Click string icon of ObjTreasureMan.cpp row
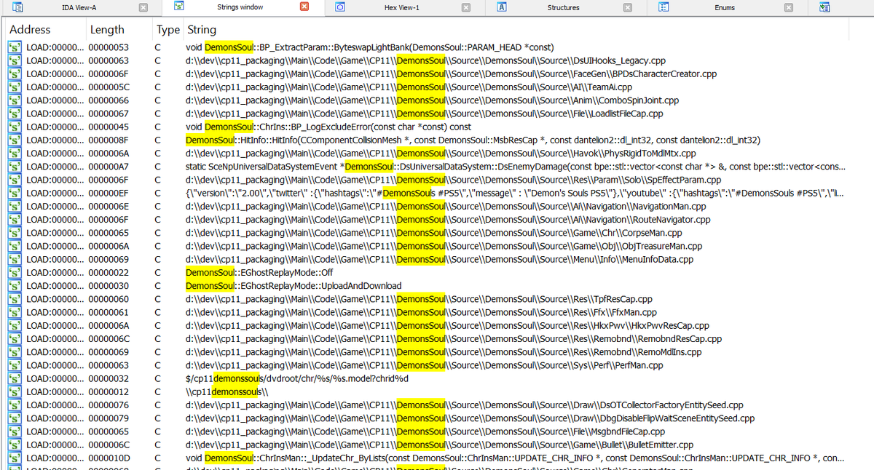Screen dimensions: 874x470 coord(15,246)
